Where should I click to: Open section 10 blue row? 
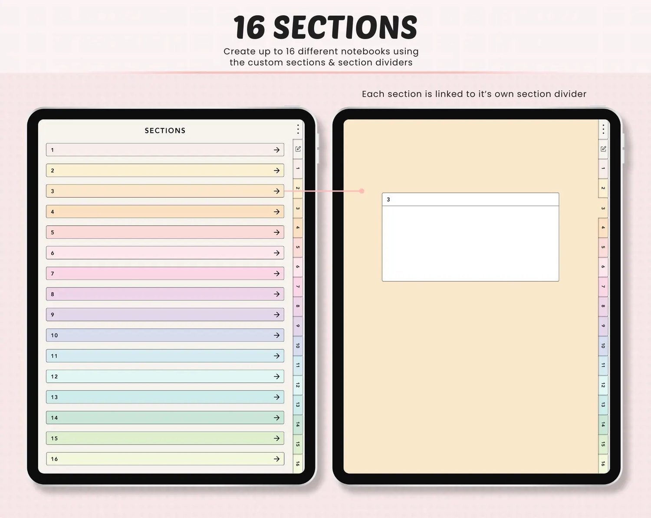[x=165, y=335]
